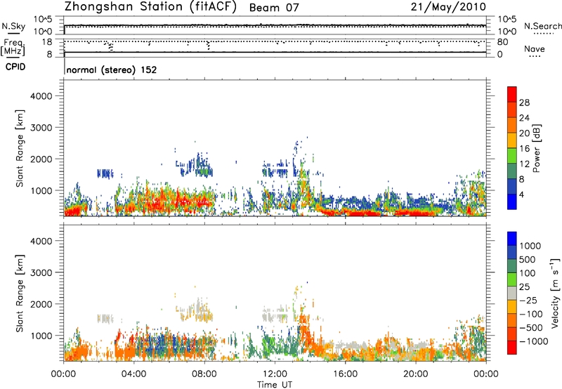This screenshot has height=389, width=562.
Task: Select the red top segment of power colorbar
Action: click(x=512, y=94)
